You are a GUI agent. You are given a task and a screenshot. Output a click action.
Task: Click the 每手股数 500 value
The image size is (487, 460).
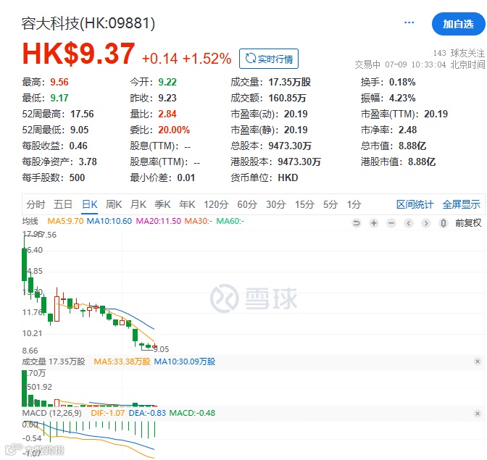coord(77,178)
